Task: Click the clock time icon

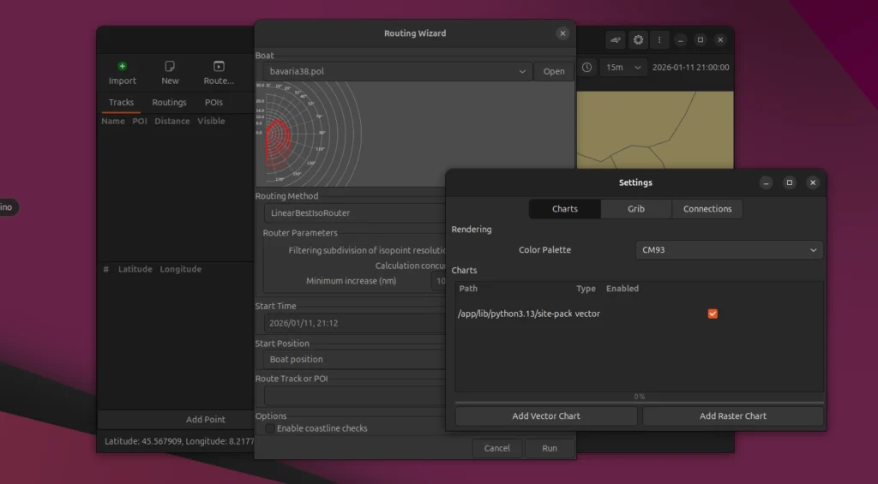Action: pyautogui.click(x=587, y=68)
